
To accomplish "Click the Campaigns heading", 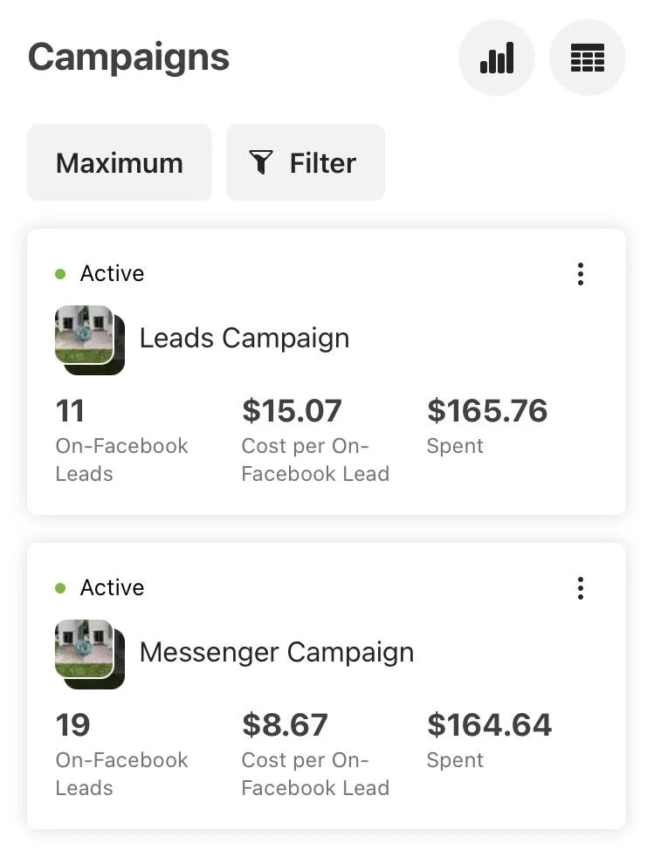I will tap(128, 58).
